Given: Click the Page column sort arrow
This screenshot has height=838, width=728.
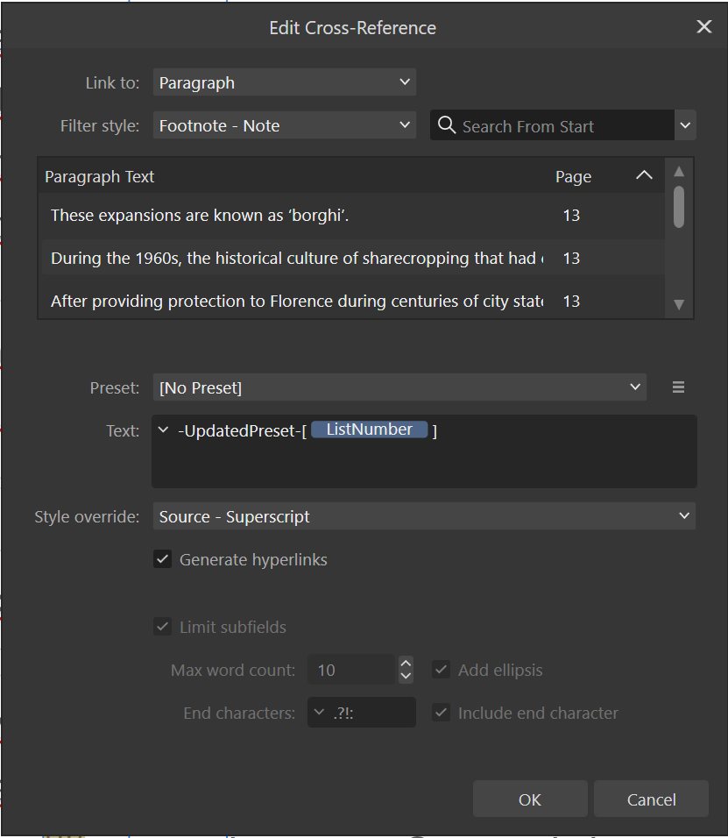Looking at the screenshot, I should tap(644, 175).
